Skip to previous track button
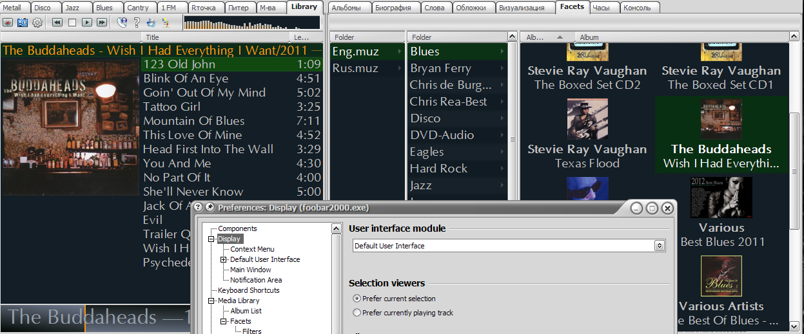The image size is (804, 334). click(57, 23)
